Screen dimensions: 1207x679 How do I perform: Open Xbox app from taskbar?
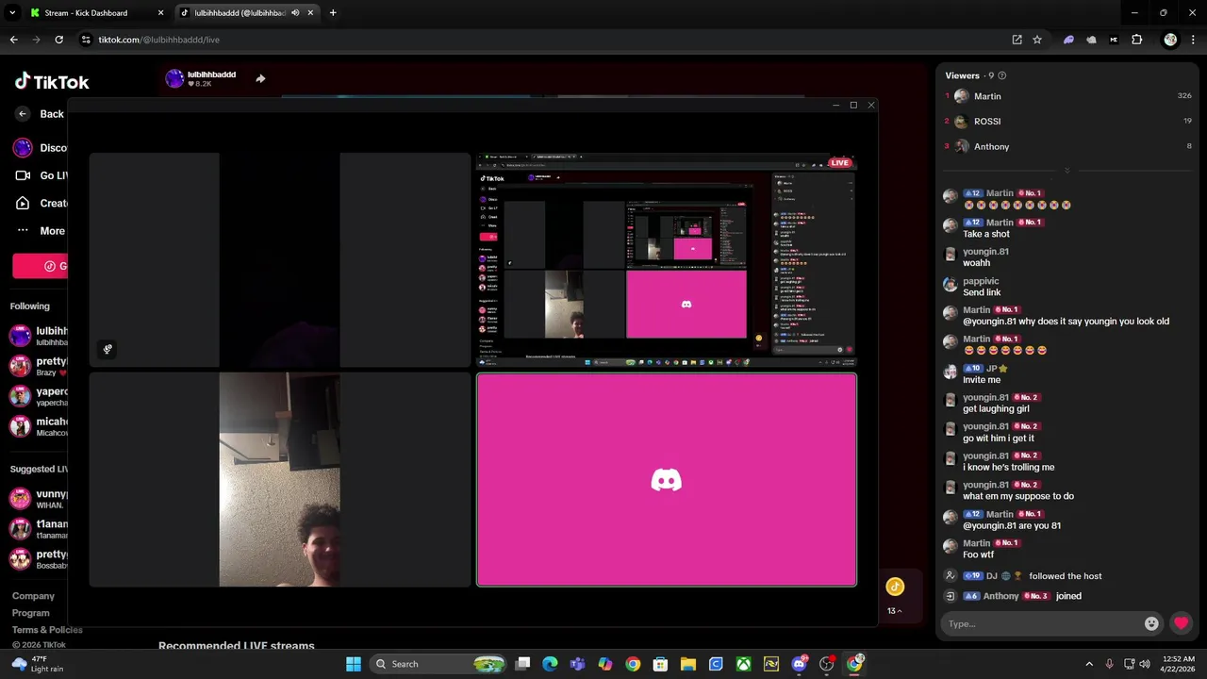(x=744, y=664)
